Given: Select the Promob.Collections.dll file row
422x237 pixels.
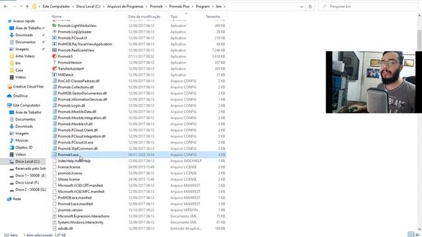Looking at the screenshot, I should tap(138, 87).
